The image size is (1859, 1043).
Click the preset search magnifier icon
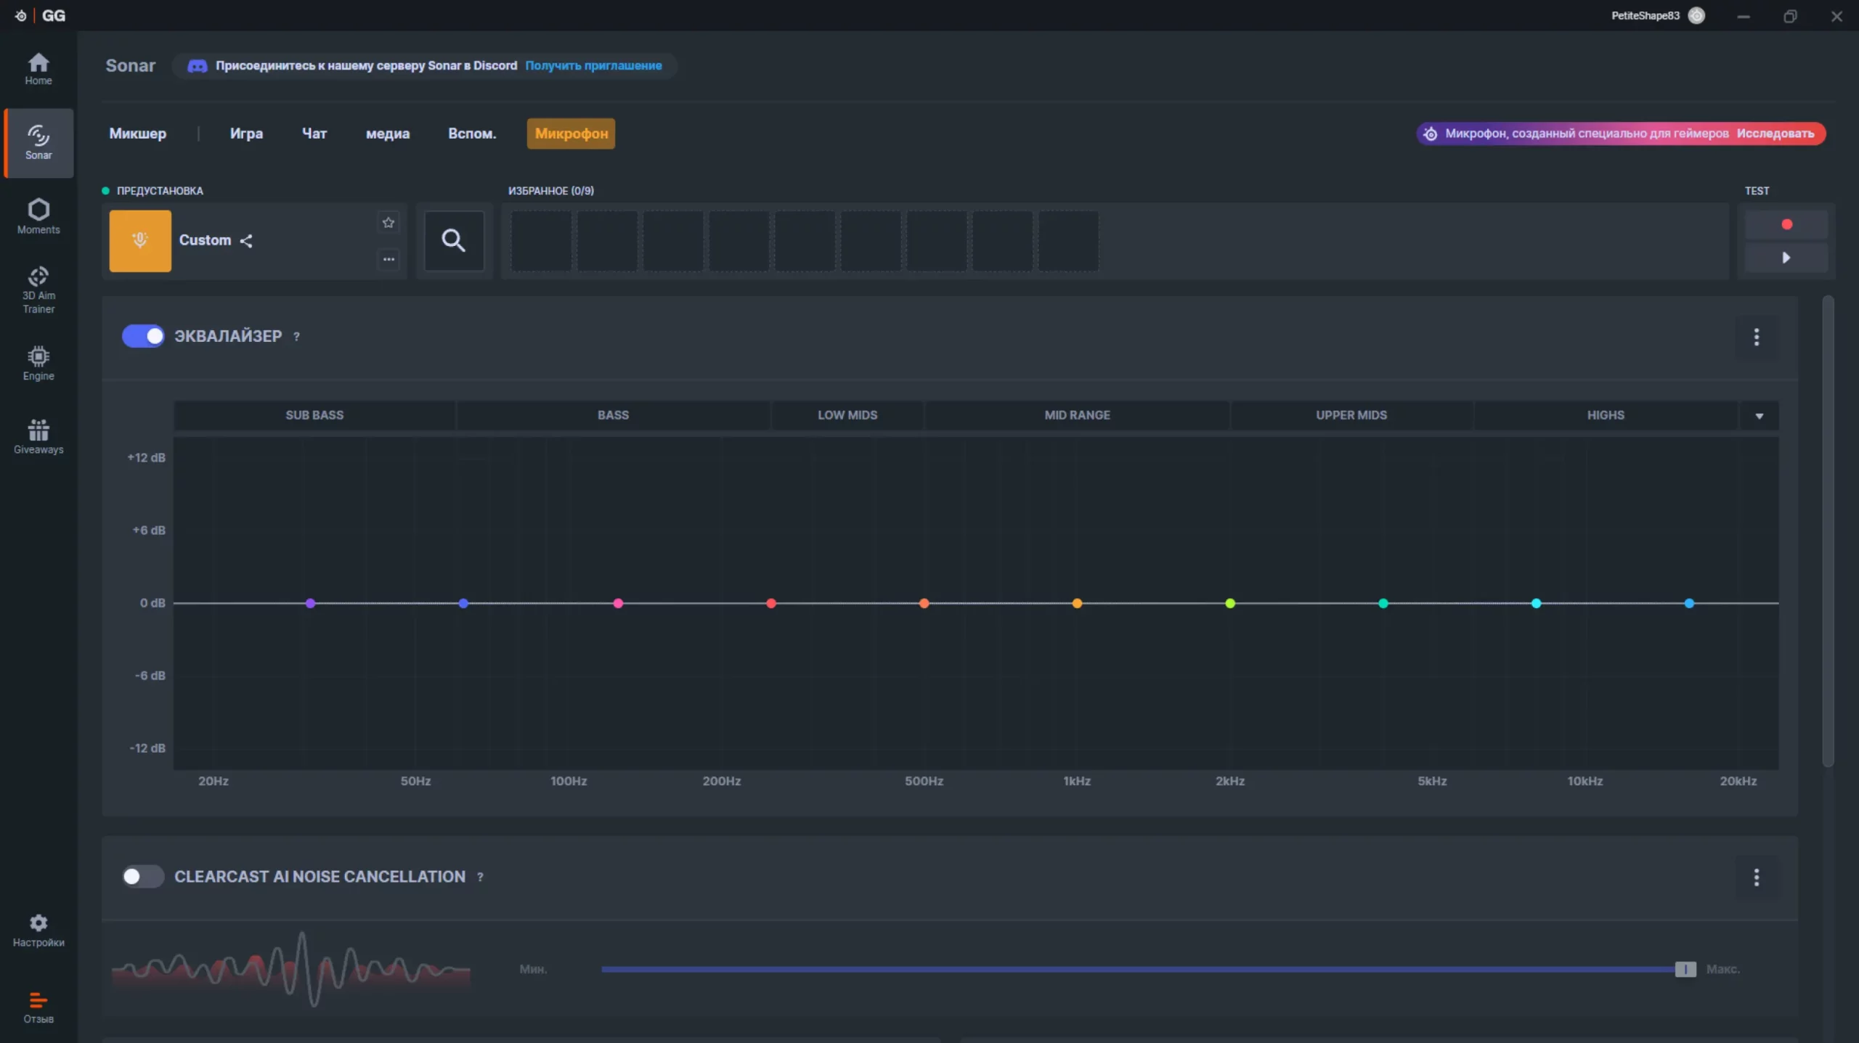(454, 240)
